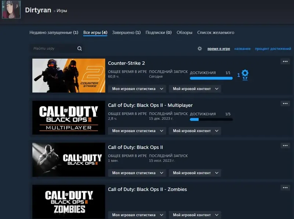Click Call of Duty: Black Ops II - Multiplayer title
The height and width of the screenshot is (219, 294).
(x=150, y=105)
